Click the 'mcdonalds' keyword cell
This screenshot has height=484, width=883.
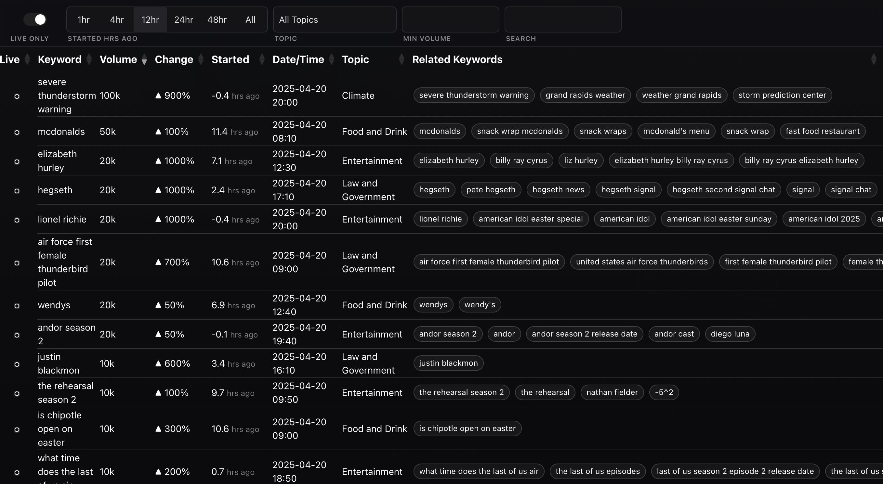pyautogui.click(x=61, y=132)
